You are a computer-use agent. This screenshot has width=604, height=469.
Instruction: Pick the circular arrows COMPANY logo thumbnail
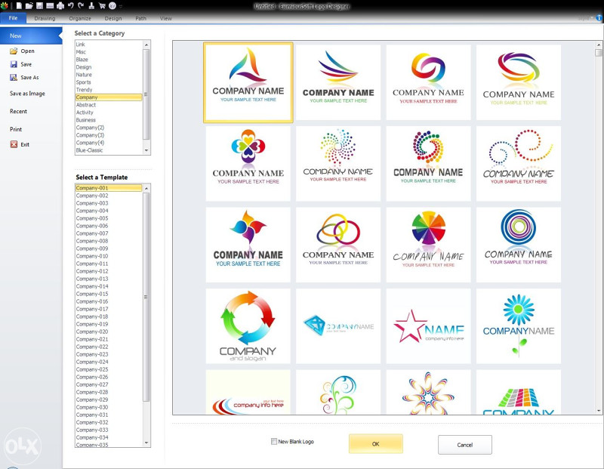tap(248, 326)
